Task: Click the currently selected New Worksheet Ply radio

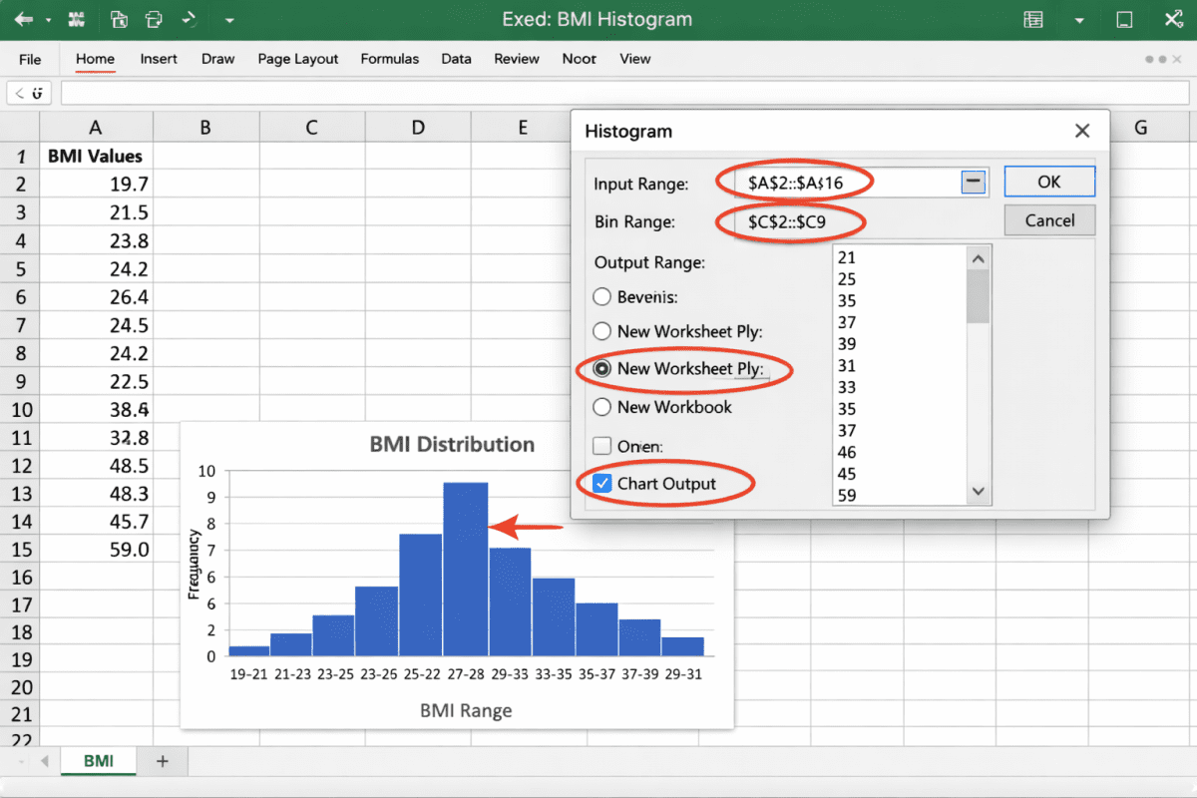Action: click(x=601, y=368)
